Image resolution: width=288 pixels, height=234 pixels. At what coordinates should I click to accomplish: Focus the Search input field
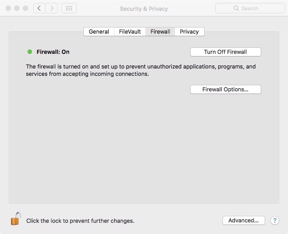pyautogui.click(x=254, y=8)
